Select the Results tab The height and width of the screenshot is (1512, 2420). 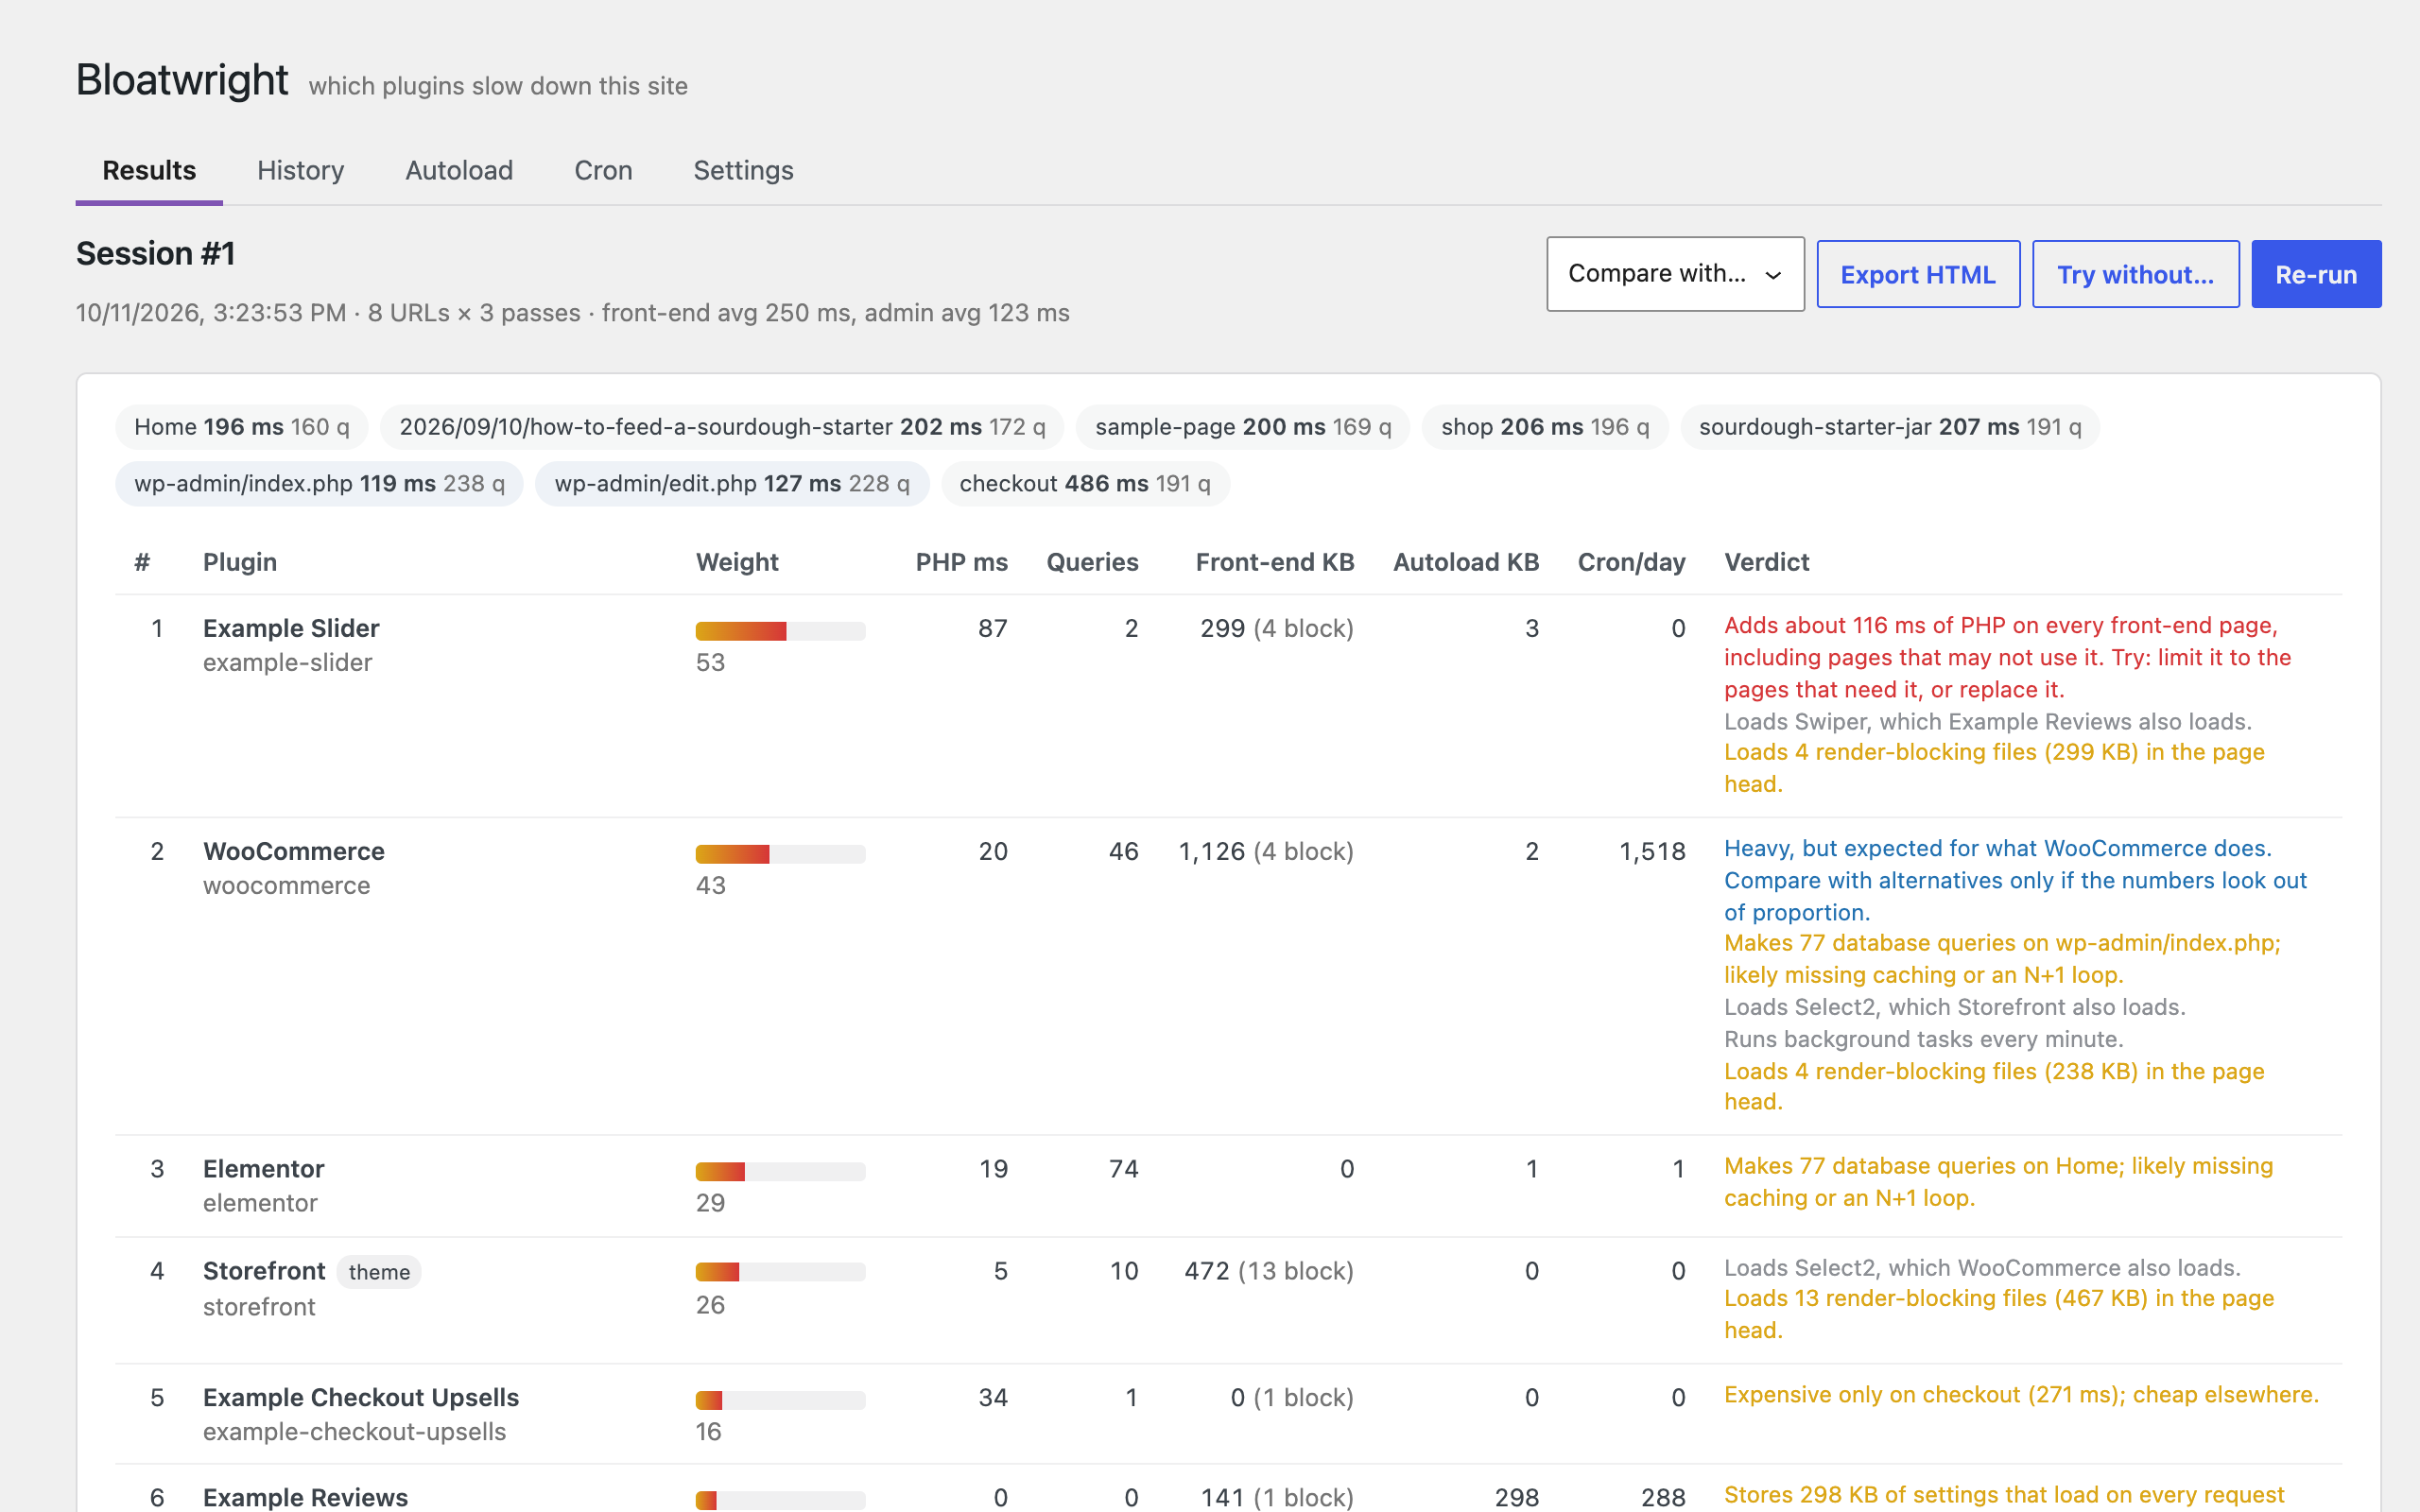[x=149, y=171]
